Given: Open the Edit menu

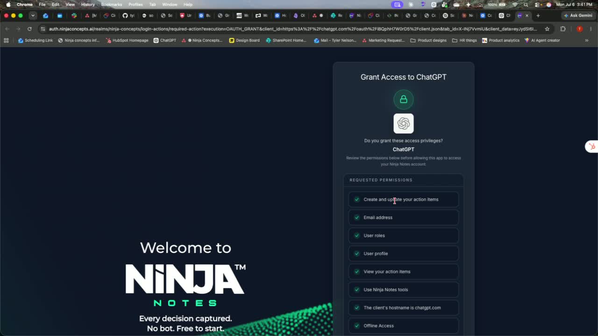Looking at the screenshot, I should tap(56, 5).
